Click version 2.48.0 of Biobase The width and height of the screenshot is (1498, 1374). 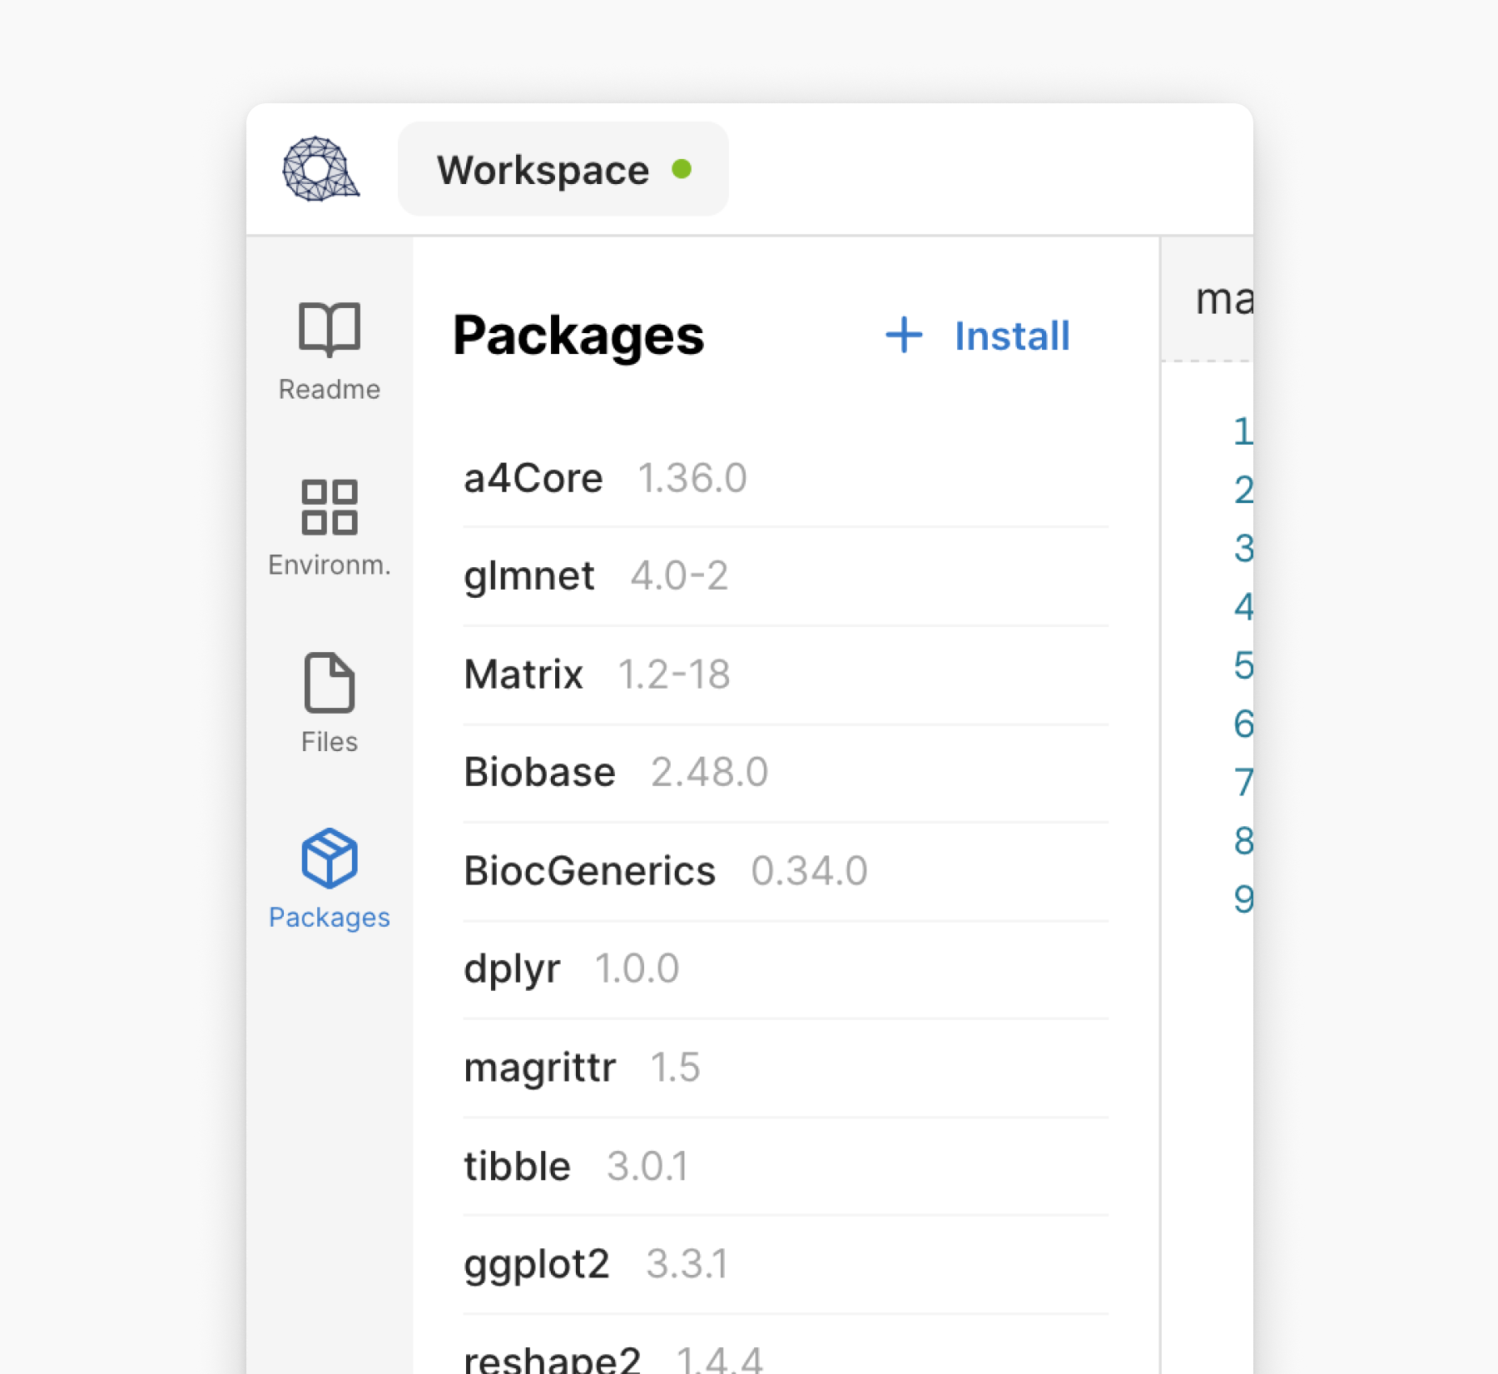pos(709,773)
